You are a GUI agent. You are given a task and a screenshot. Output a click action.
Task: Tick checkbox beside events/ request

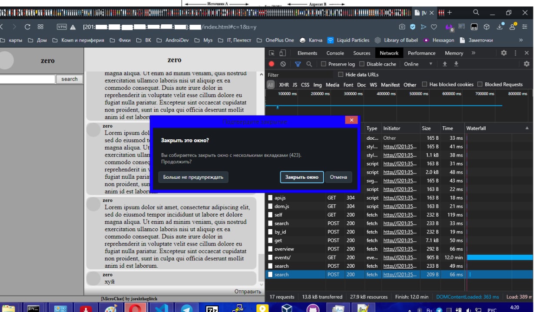point(271,257)
